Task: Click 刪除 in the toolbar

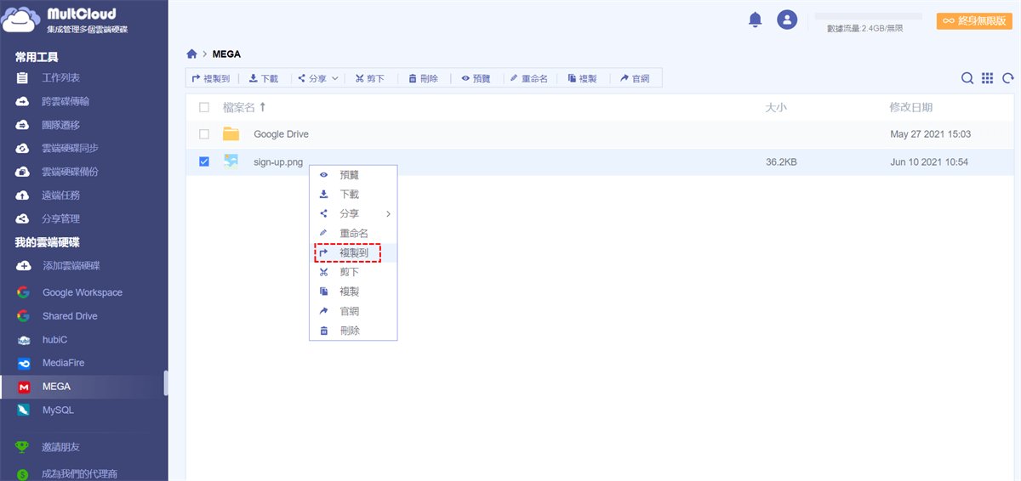Action: 423,78
